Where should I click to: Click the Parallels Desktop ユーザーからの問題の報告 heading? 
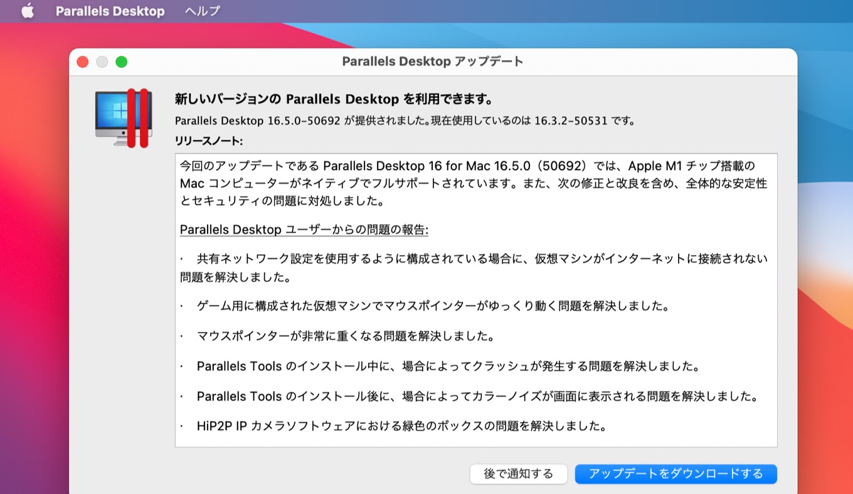coord(304,230)
